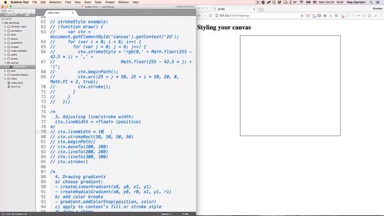
Task: Click the Stanislav profile button in Chrome
Action: (377, 8)
